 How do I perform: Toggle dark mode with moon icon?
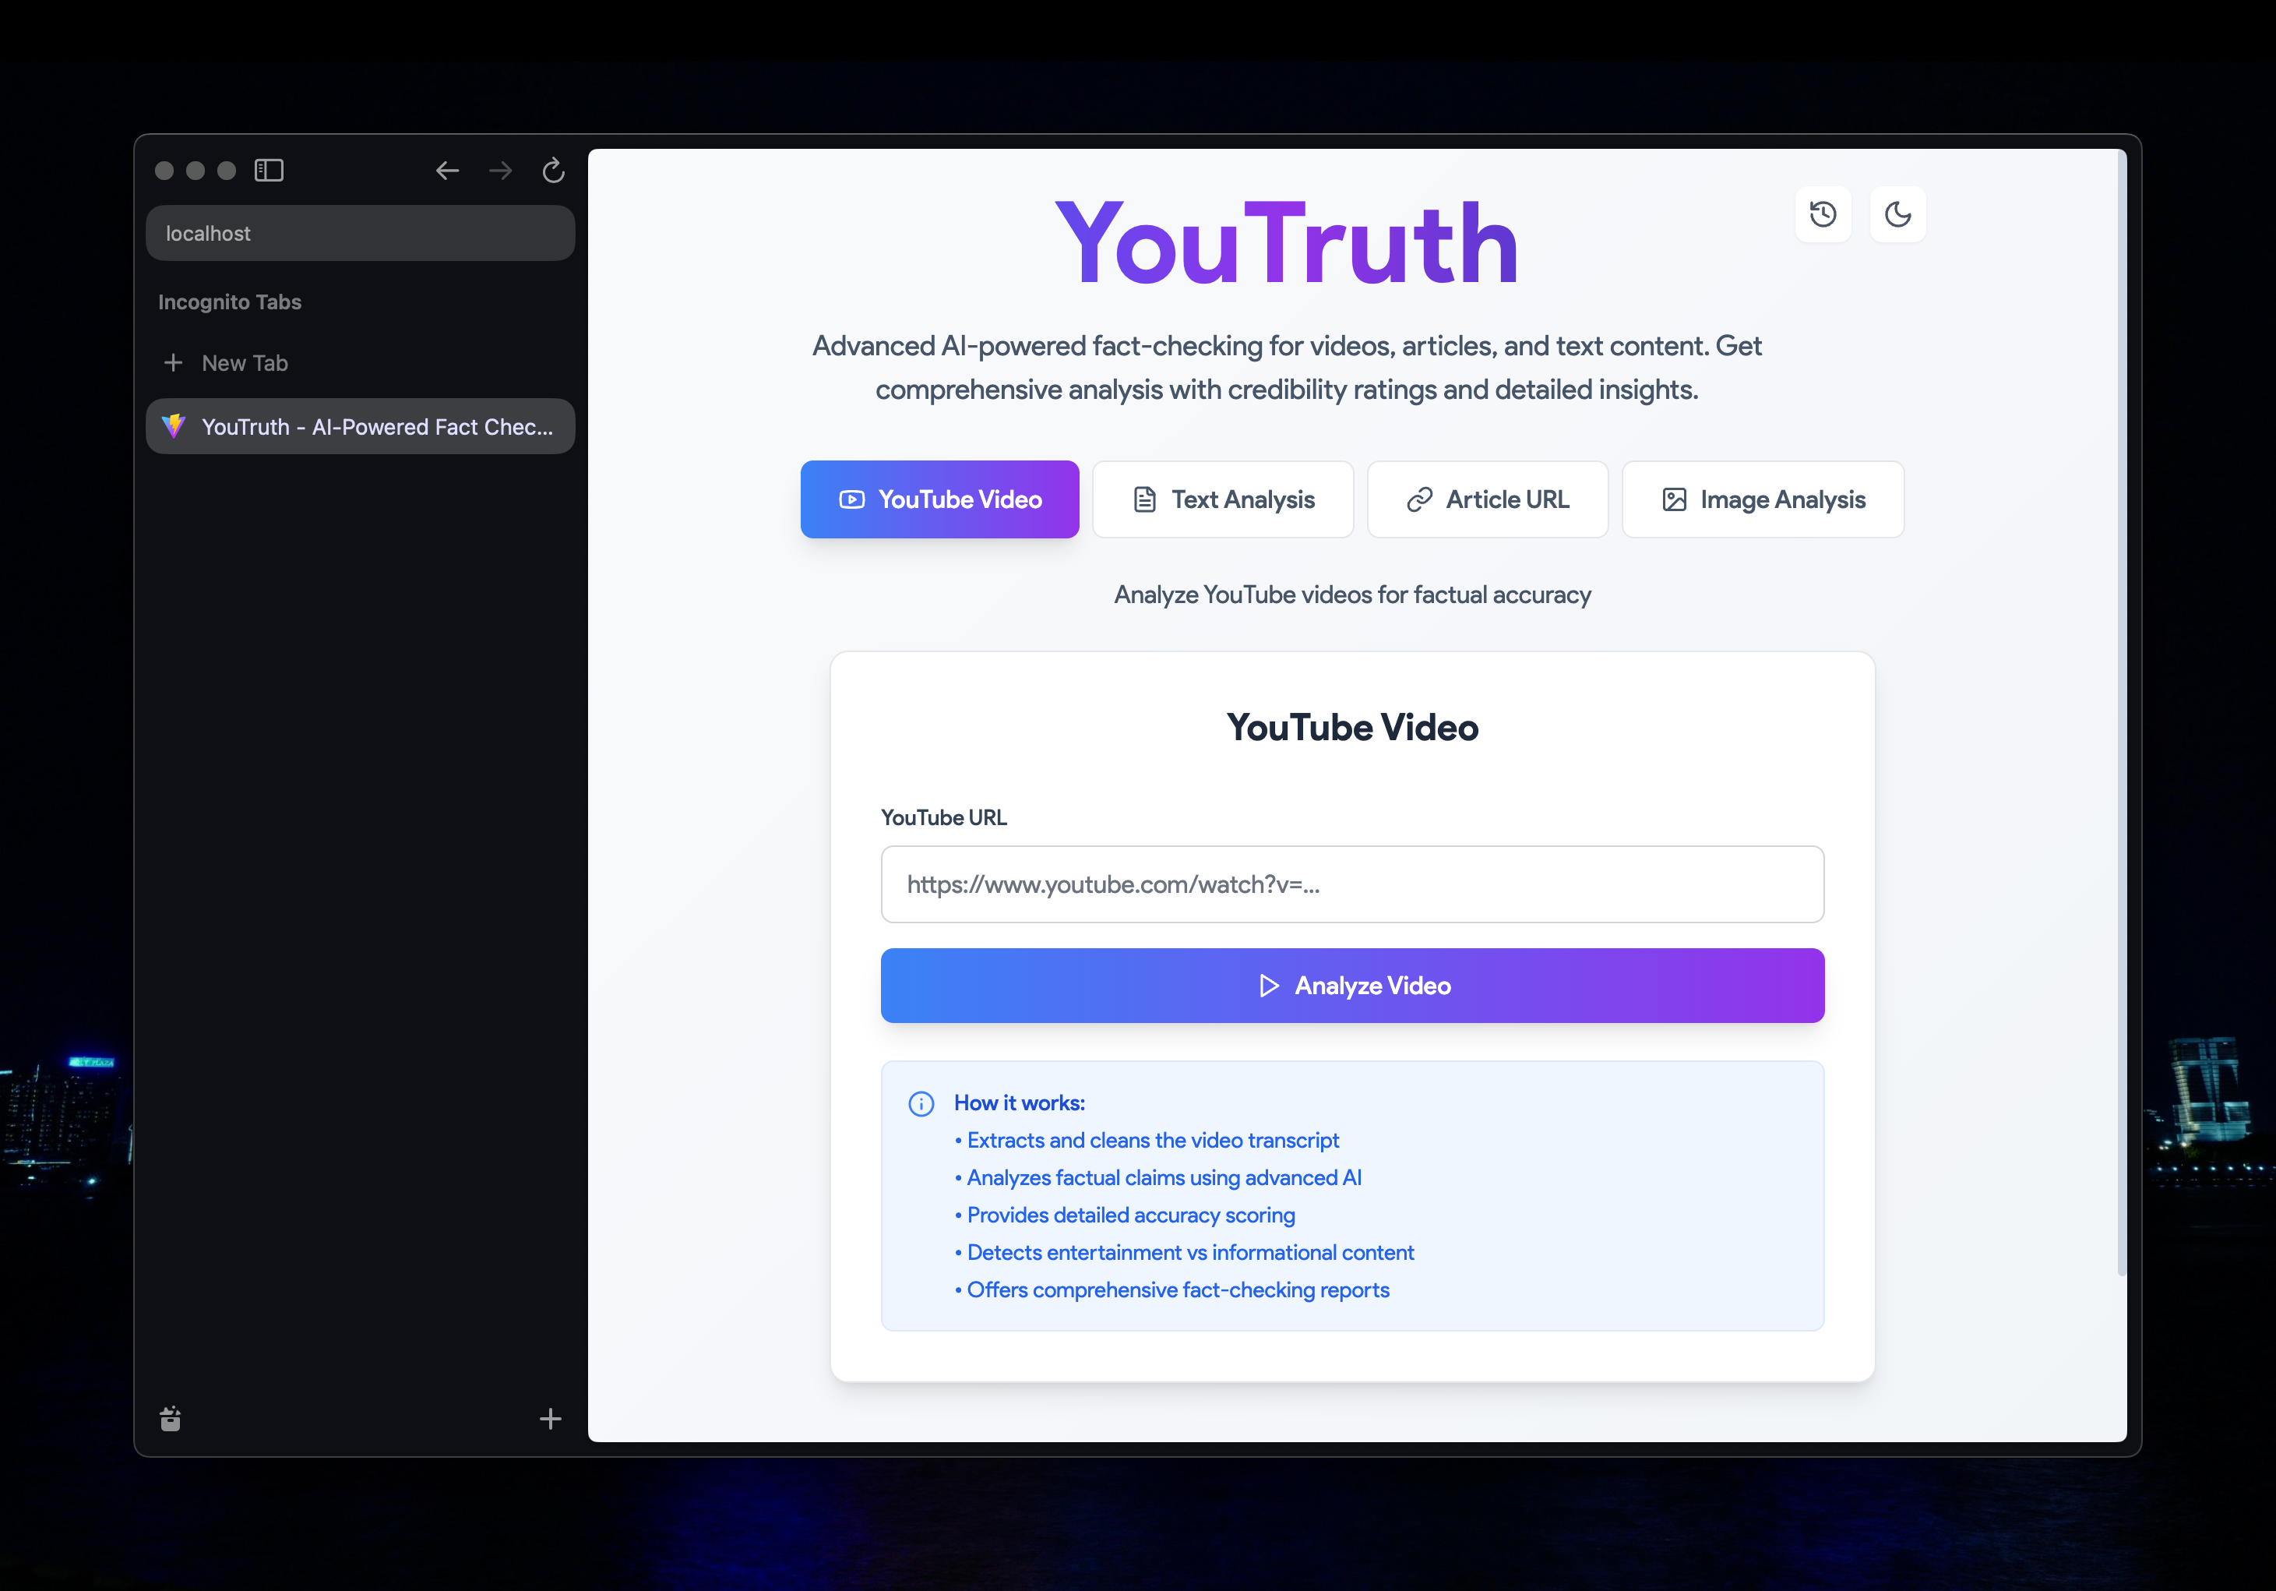[x=1897, y=214]
